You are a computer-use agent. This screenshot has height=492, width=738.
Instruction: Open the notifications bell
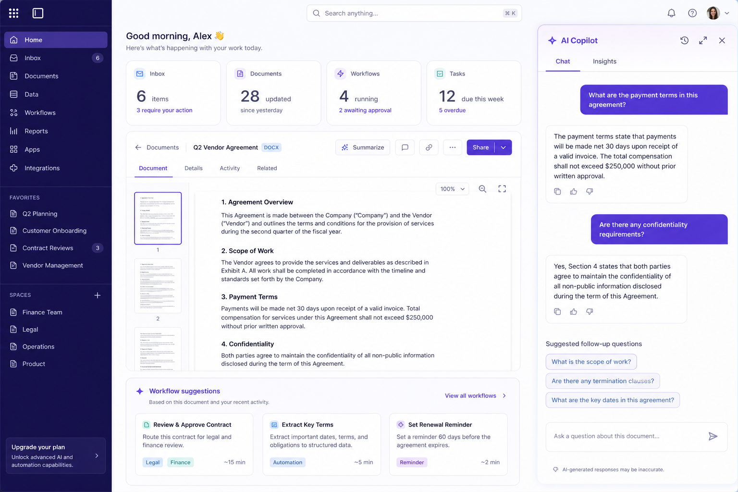[671, 13]
